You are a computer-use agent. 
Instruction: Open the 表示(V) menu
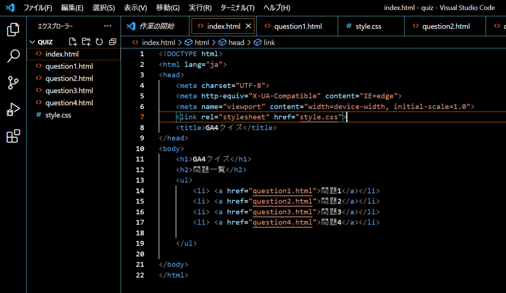point(135,8)
